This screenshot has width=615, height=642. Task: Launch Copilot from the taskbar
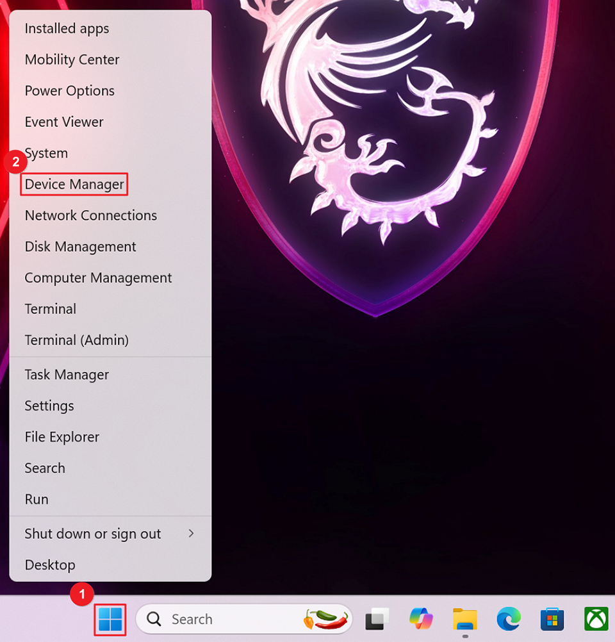(x=421, y=619)
